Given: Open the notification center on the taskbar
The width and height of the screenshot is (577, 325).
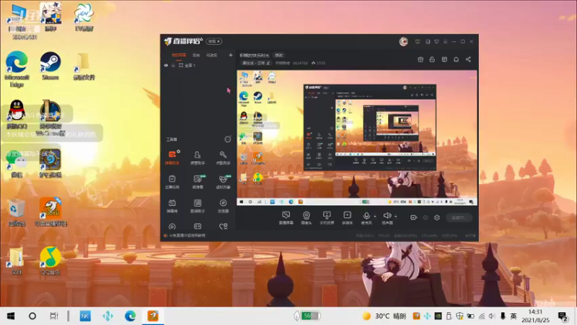Looking at the screenshot, I should (x=563, y=316).
